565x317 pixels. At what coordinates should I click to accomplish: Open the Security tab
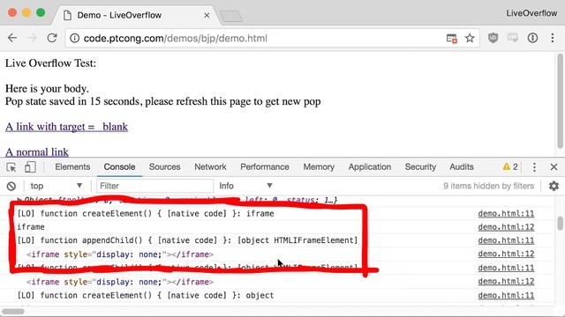tap(420, 167)
